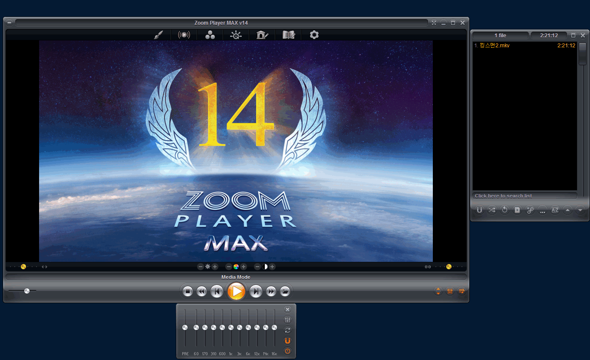Image resolution: width=590 pixels, height=360 pixels.
Task: Stop playback with the Stop button
Action: (188, 291)
